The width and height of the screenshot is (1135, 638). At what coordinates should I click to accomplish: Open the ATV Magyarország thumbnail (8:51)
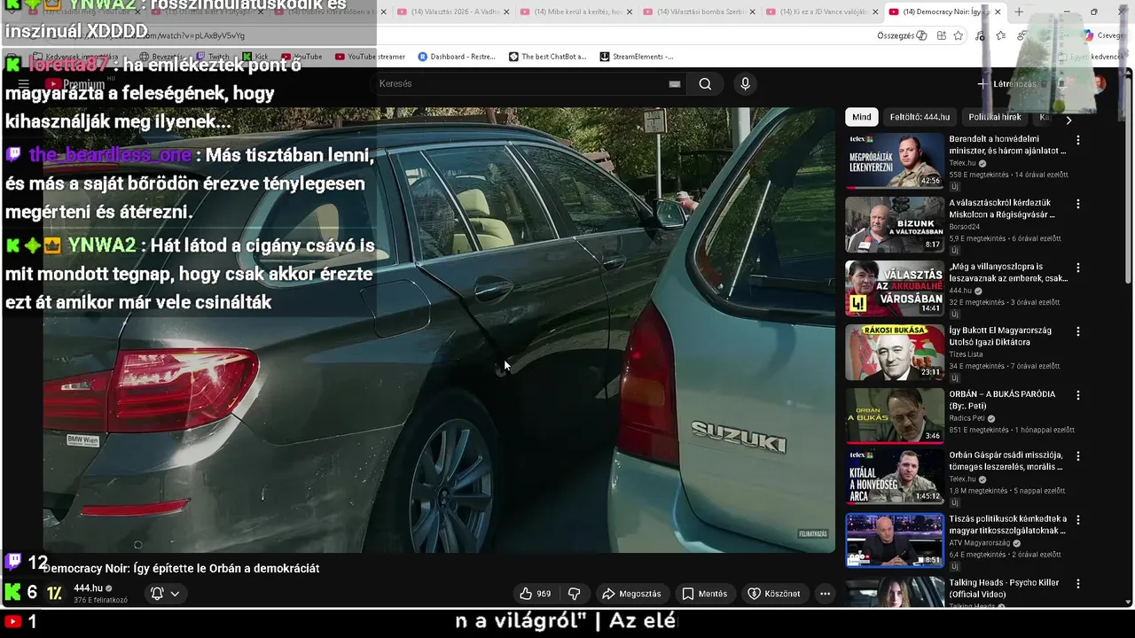coord(895,541)
